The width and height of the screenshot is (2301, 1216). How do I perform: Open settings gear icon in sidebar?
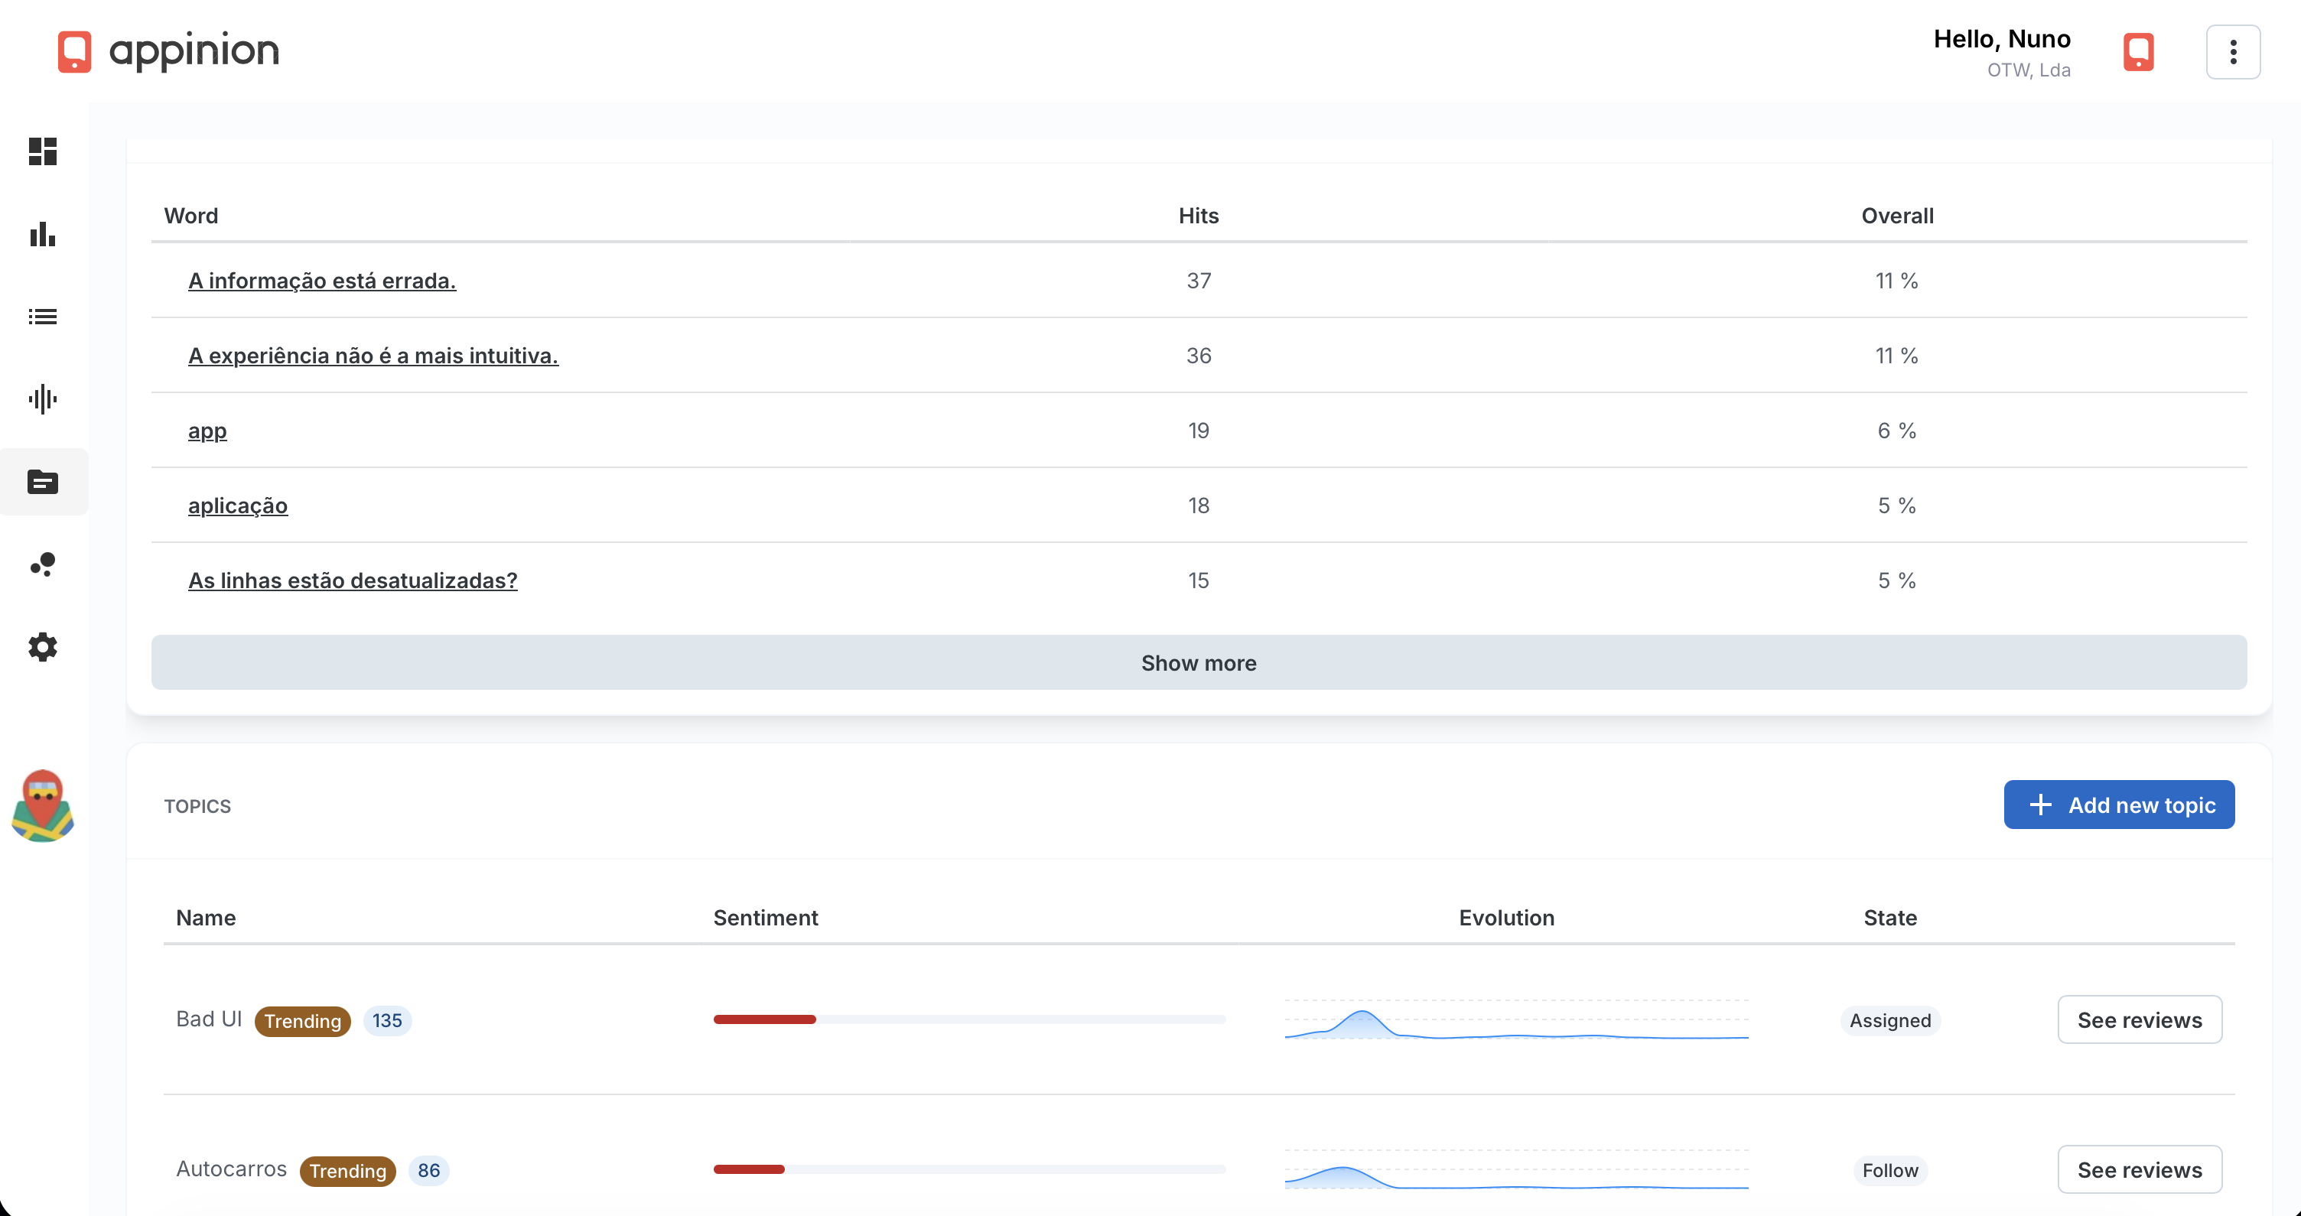[x=43, y=646]
